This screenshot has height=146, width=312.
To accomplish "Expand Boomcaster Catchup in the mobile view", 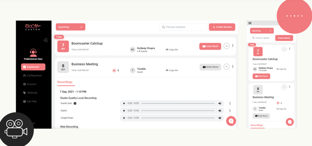I will coord(284,49).
